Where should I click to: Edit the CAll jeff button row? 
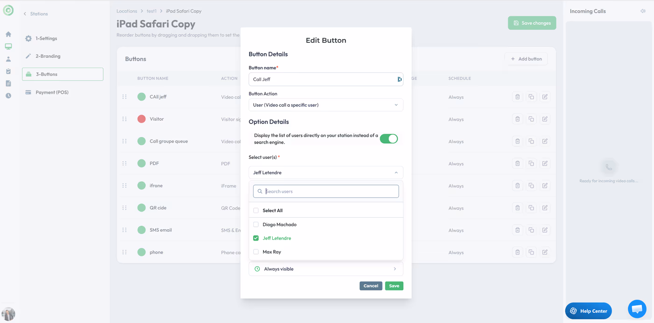point(545,97)
